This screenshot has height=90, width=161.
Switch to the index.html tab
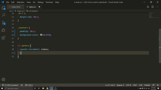click(x=16, y=7)
